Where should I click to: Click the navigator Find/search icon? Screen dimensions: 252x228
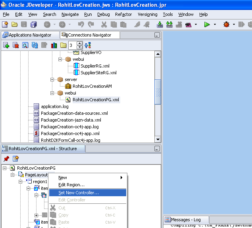tap(25, 45)
